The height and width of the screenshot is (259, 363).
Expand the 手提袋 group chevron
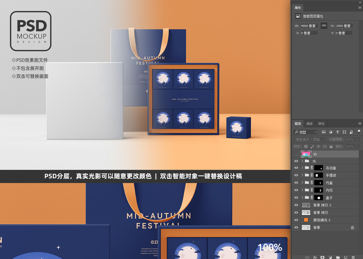coord(302,175)
